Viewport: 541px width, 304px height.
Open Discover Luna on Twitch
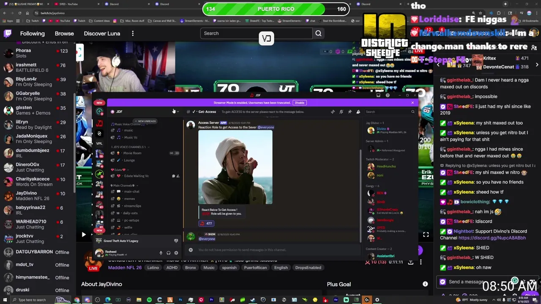point(102,33)
